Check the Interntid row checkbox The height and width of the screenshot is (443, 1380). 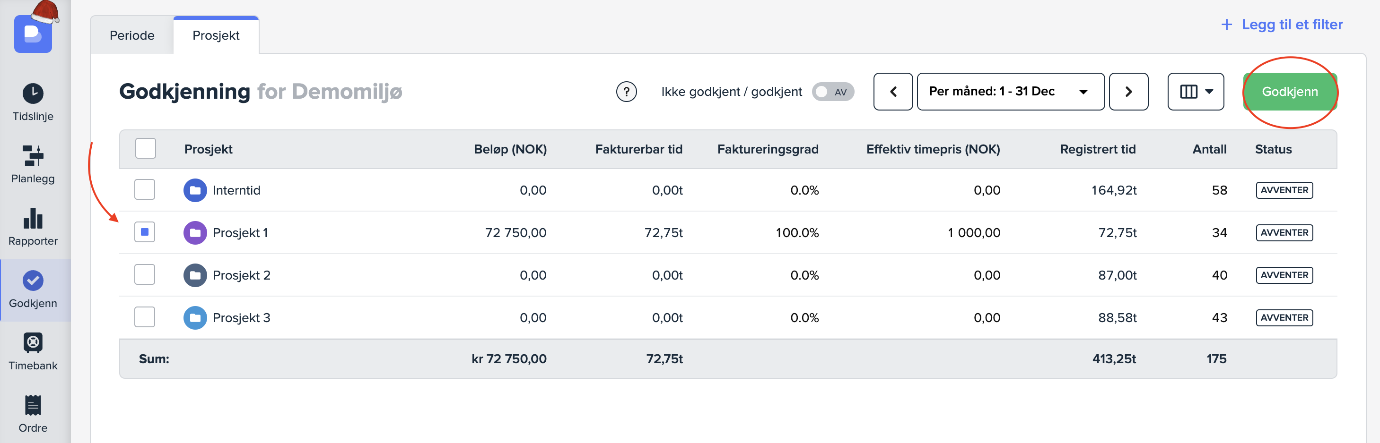point(145,190)
